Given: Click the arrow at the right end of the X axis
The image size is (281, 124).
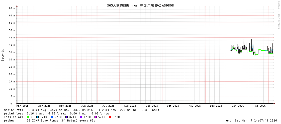Looking at the screenshot, I should pos(274,103).
